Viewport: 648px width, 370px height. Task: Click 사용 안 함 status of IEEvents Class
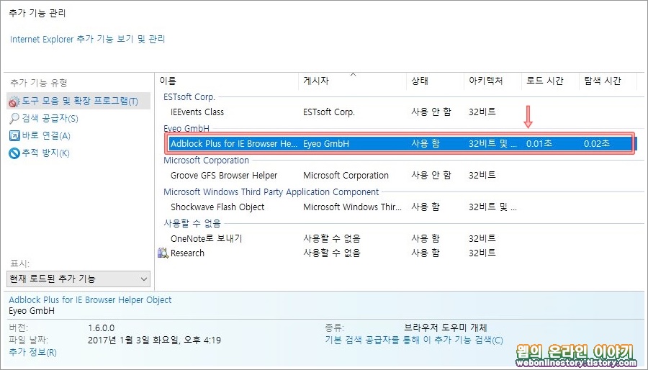click(431, 112)
